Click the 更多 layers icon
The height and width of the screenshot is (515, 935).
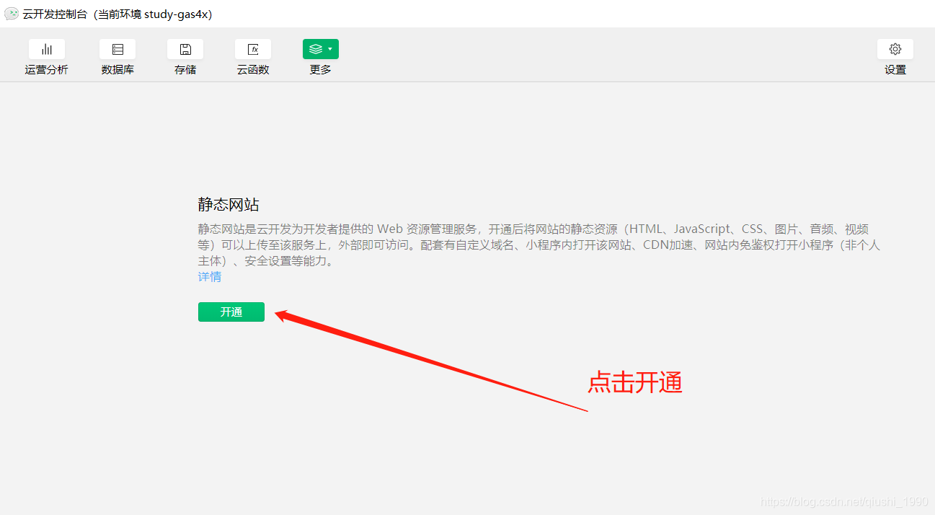coord(316,49)
